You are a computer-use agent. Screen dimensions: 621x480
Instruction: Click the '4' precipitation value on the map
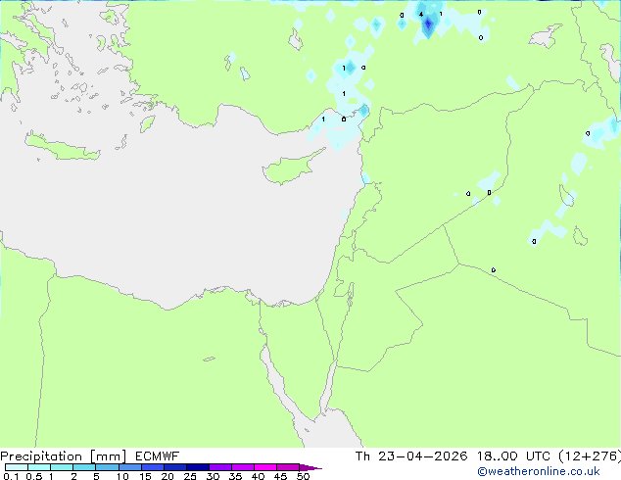coord(421,15)
